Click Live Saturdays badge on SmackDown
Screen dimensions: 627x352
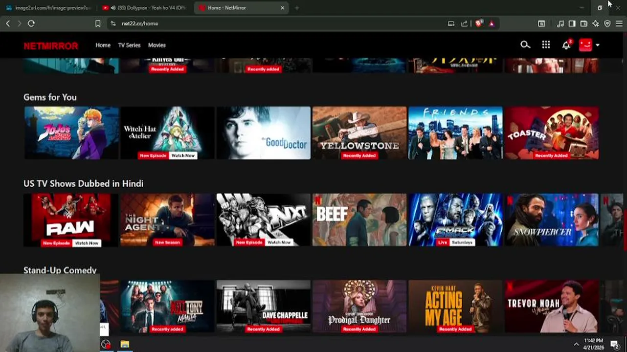pos(455,242)
